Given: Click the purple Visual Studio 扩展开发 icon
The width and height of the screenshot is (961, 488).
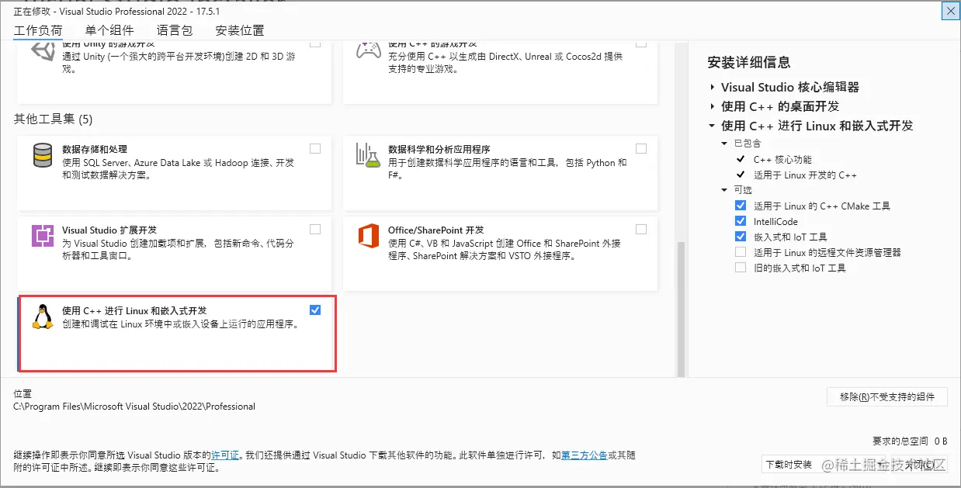Looking at the screenshot, I should [x=43, y=236].
